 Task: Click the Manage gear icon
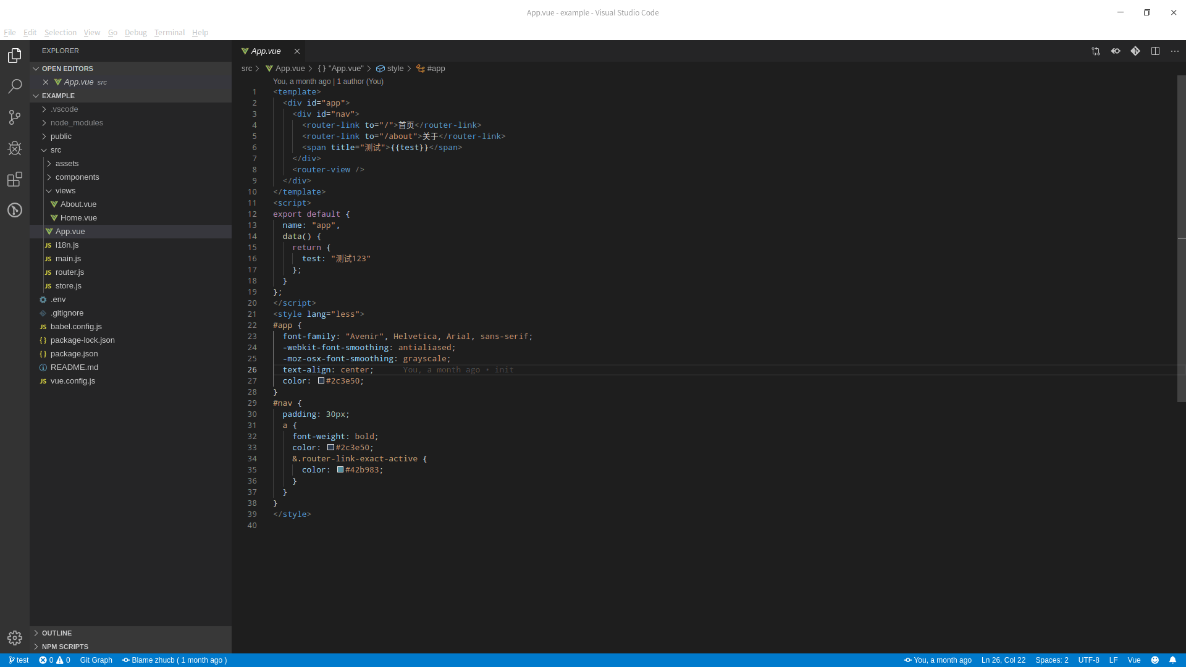(x=15, y=638)
